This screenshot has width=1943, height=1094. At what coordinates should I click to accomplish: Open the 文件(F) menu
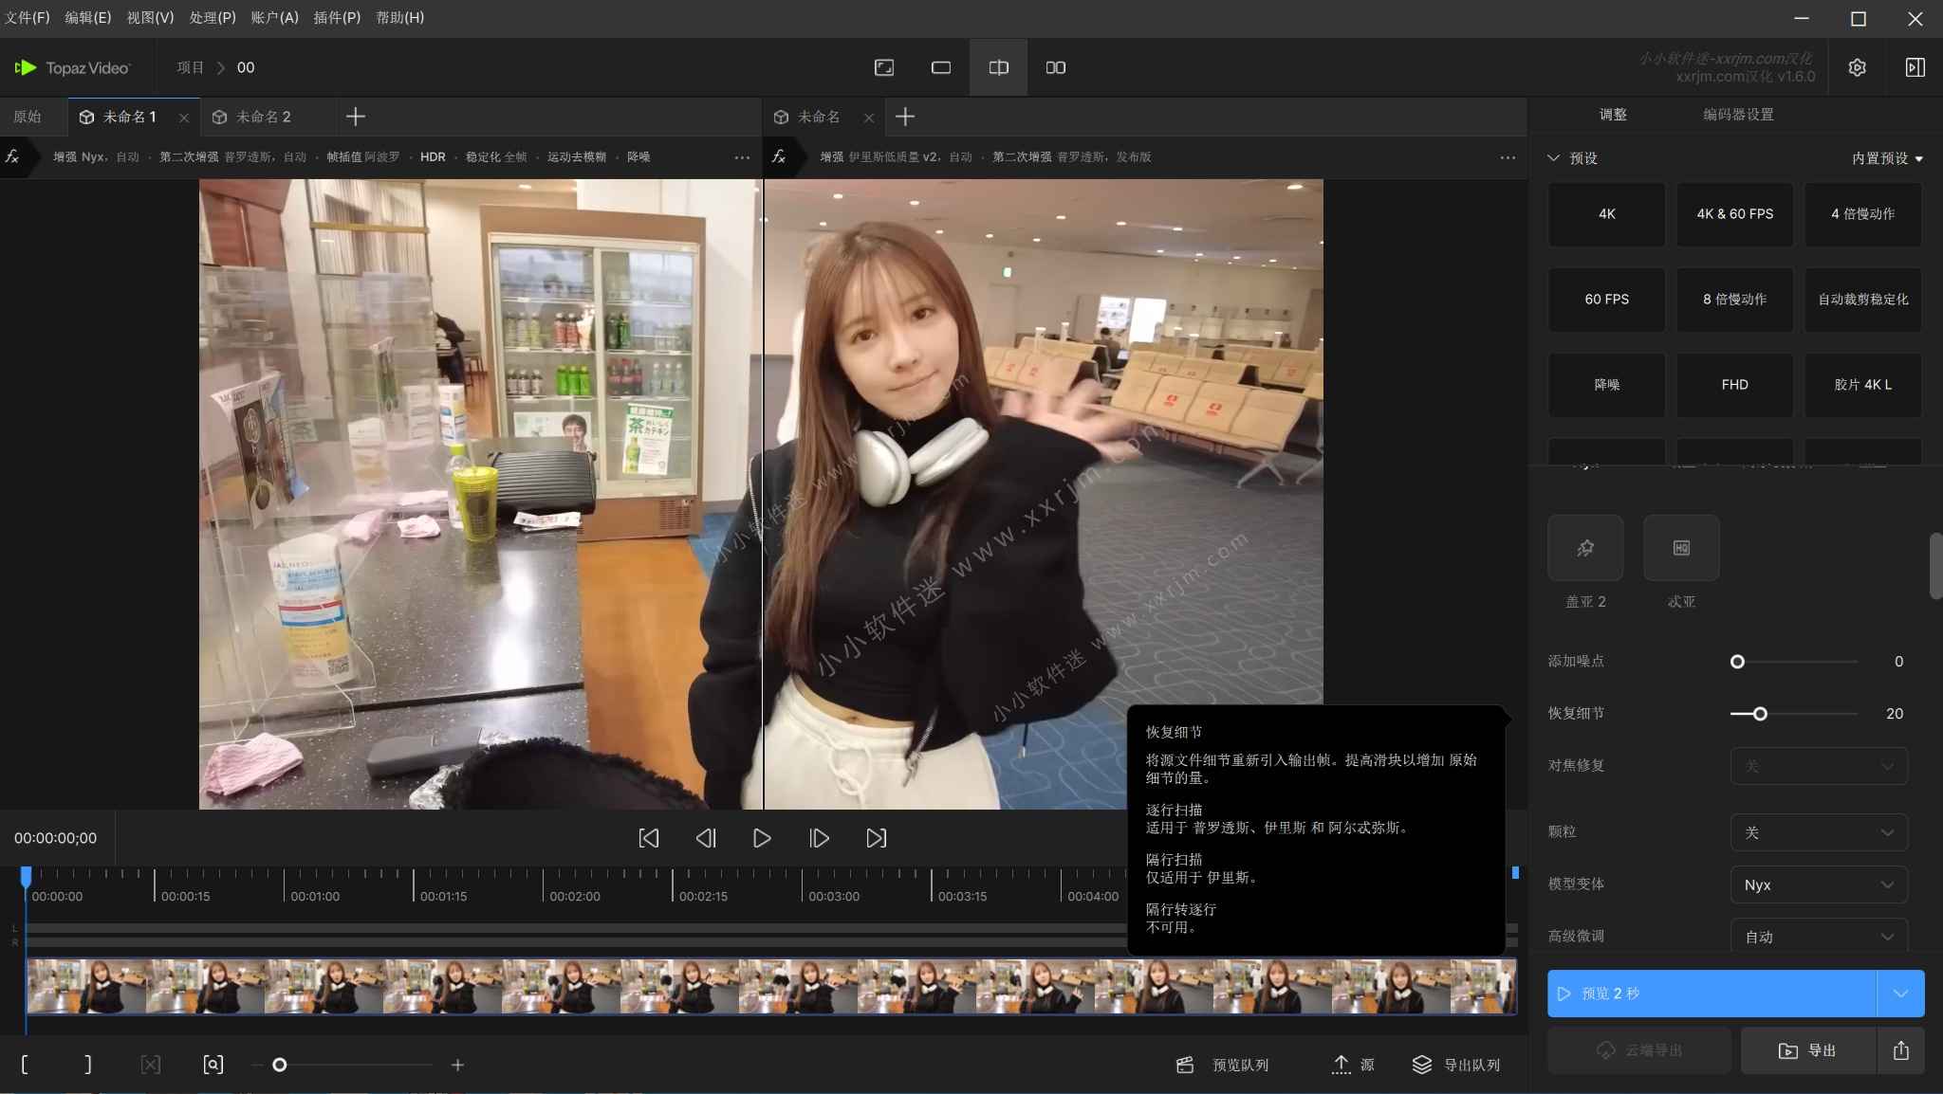(x=28, y=18)
